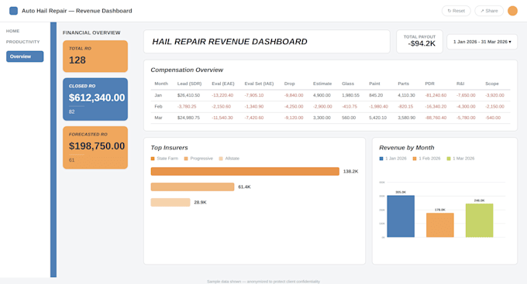Click the orange February revenue bar
The image size is (527, 284).
coord(440,225)
